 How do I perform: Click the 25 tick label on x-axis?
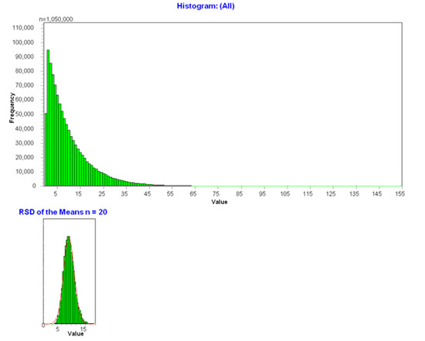102,193
